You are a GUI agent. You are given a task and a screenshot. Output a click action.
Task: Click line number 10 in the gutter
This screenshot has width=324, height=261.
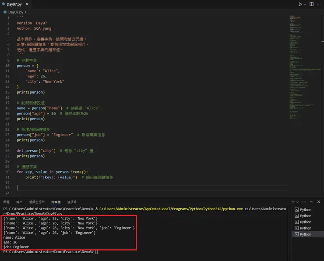[x=7, y=66]
